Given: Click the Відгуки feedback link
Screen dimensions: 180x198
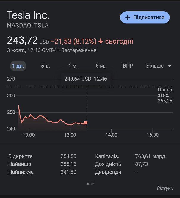Looking at the screenshot, I should point(165,189).
